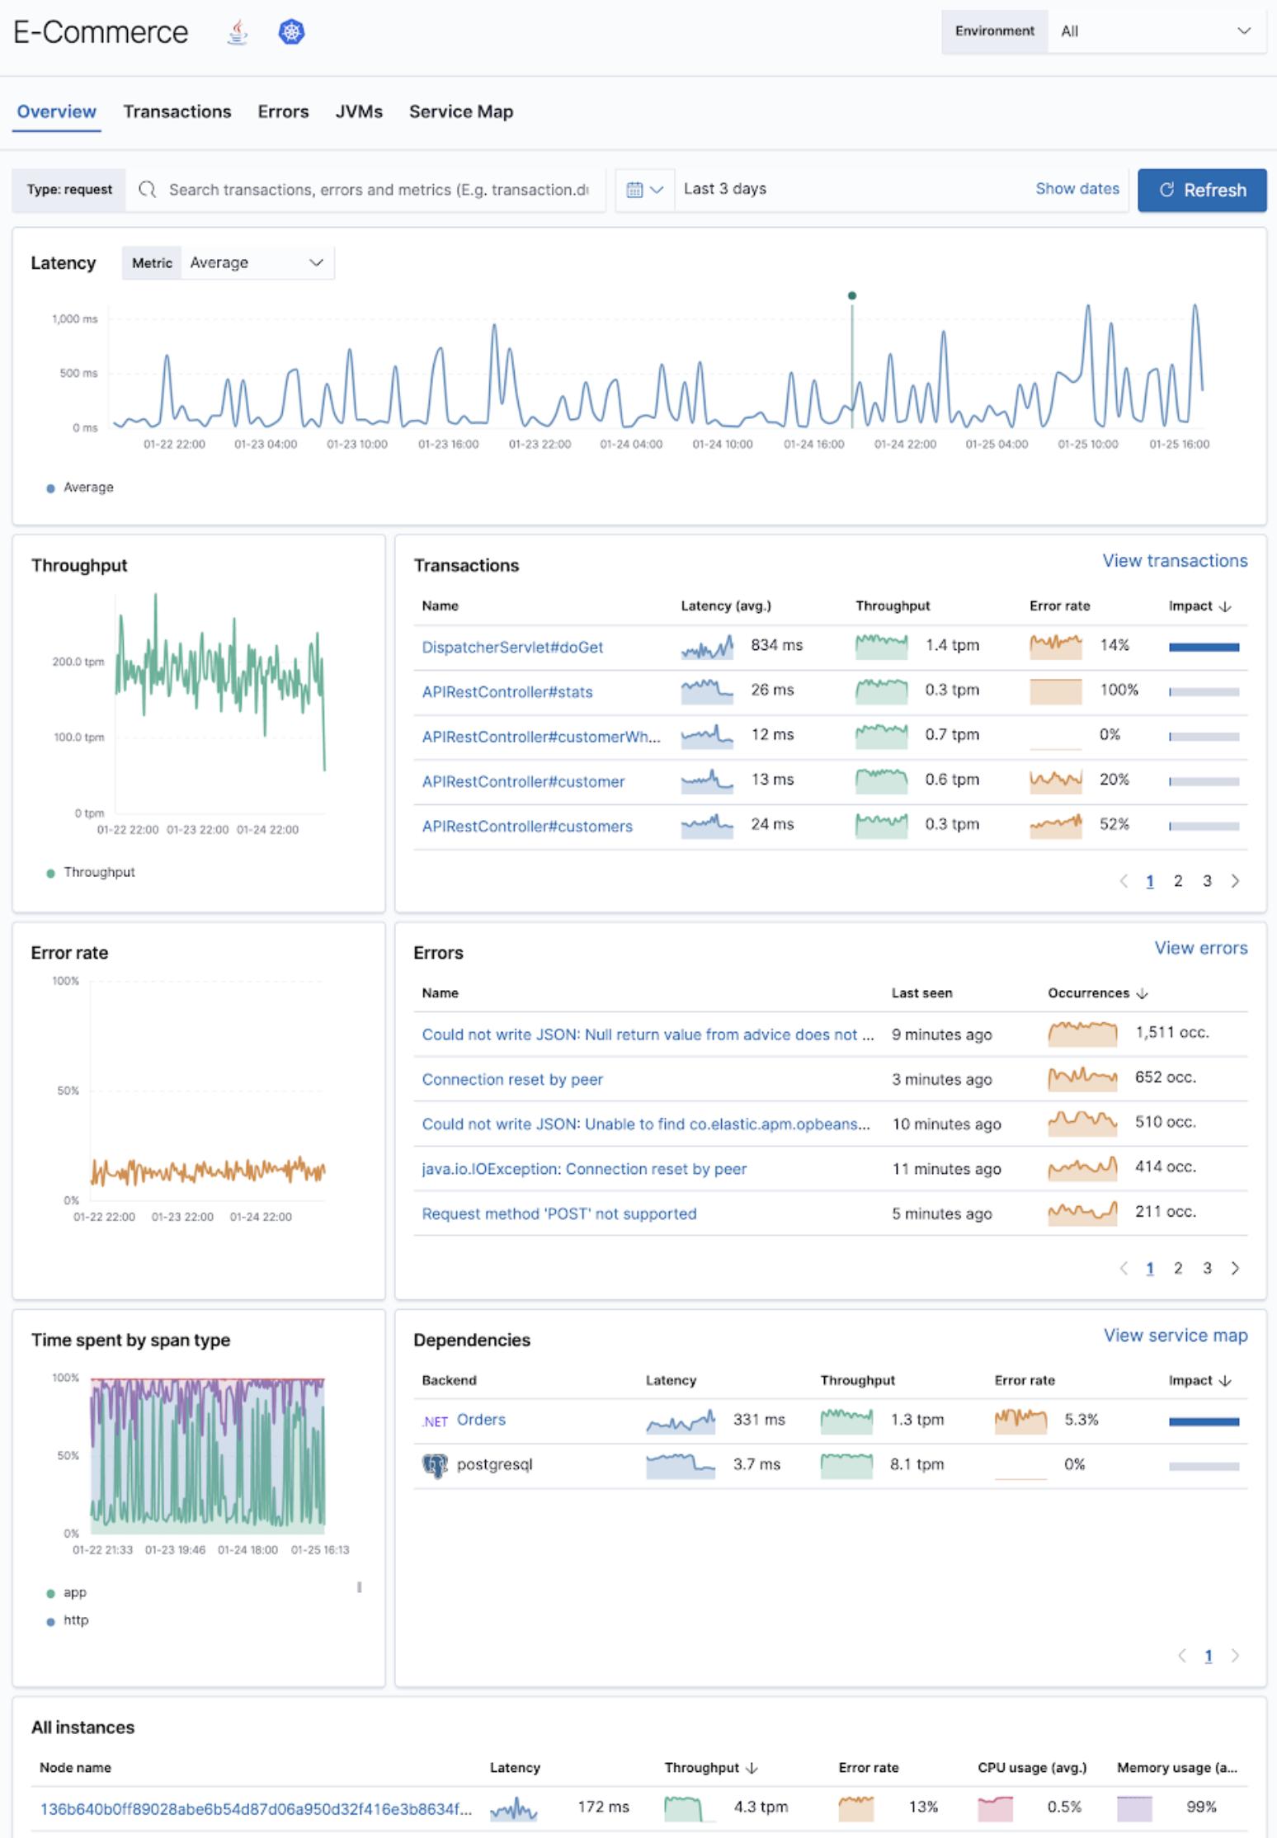Switch to the Service Map tab

click(x=460, y=111)
